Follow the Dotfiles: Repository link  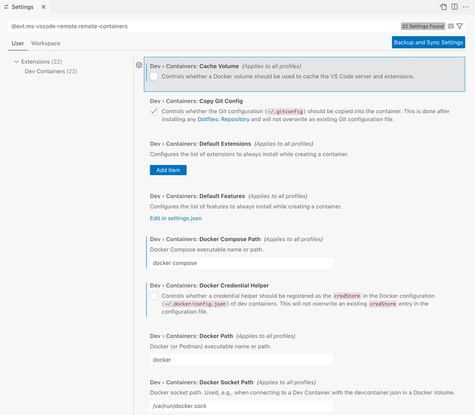pos(223,119)
